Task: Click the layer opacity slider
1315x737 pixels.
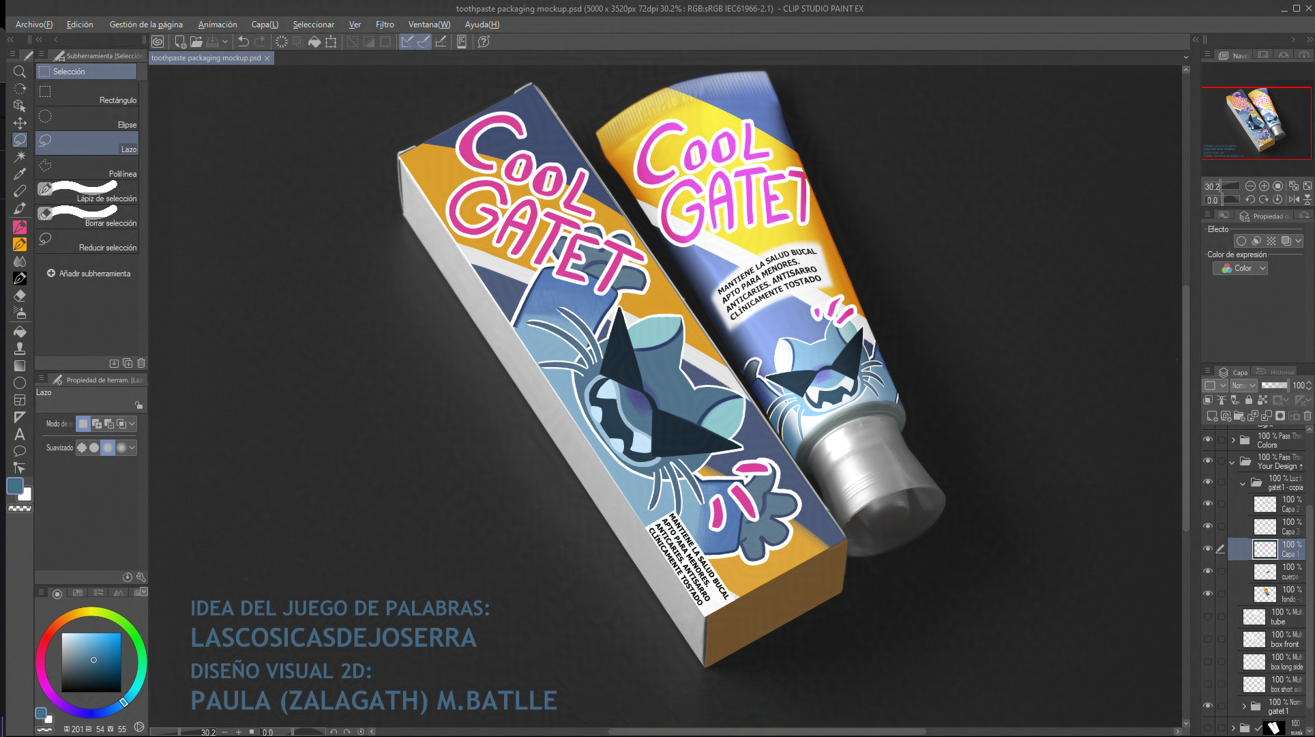Action: pyautogui.click(x=1274, y=386)
